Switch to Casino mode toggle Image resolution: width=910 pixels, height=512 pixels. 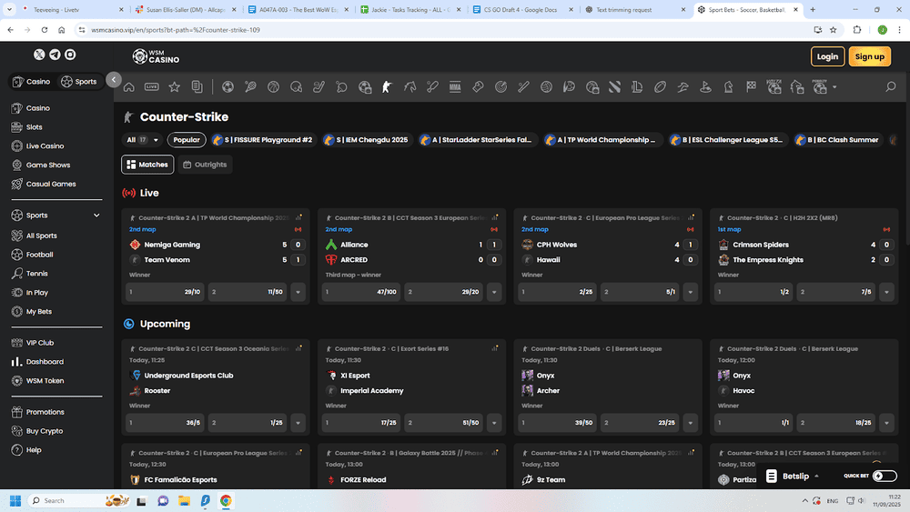point(32,82)
